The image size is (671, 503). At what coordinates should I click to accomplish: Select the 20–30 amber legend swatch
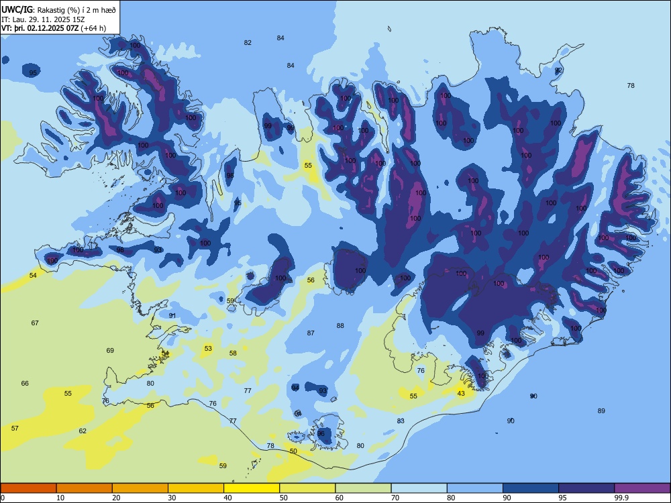coord(140,488)
